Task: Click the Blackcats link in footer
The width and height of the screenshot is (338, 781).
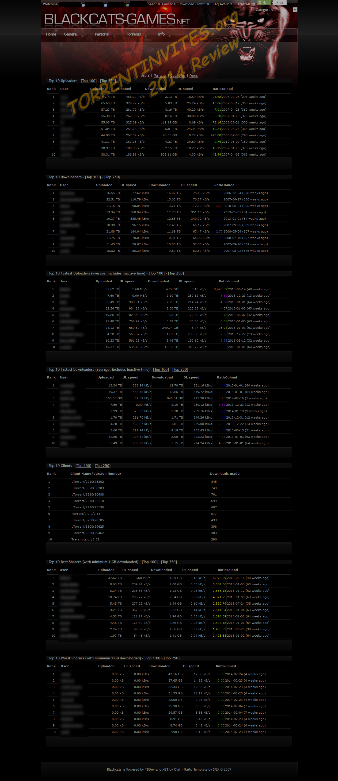Action: (114, 770)
